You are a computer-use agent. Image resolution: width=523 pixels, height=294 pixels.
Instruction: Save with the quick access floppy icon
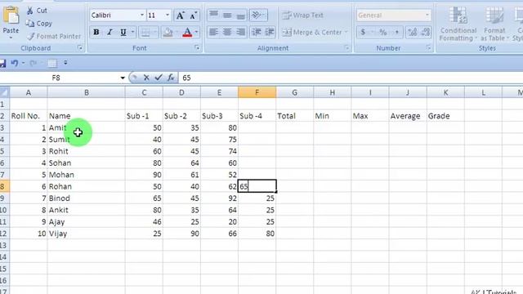click(x=2, y=63)
